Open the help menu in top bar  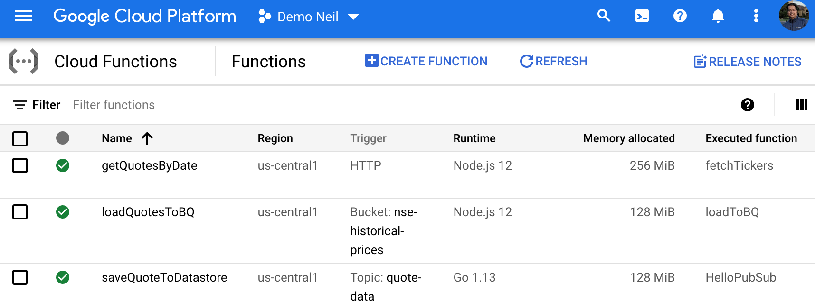click(680, 16)
